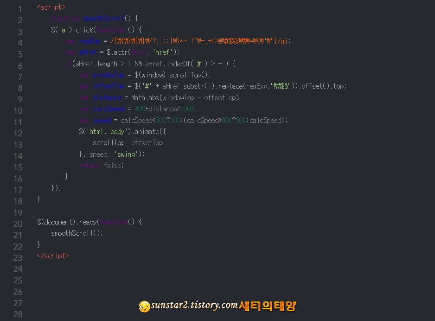Click line number 12 in the gutter
Screen dimensions: 435x321
coord(18,134)
